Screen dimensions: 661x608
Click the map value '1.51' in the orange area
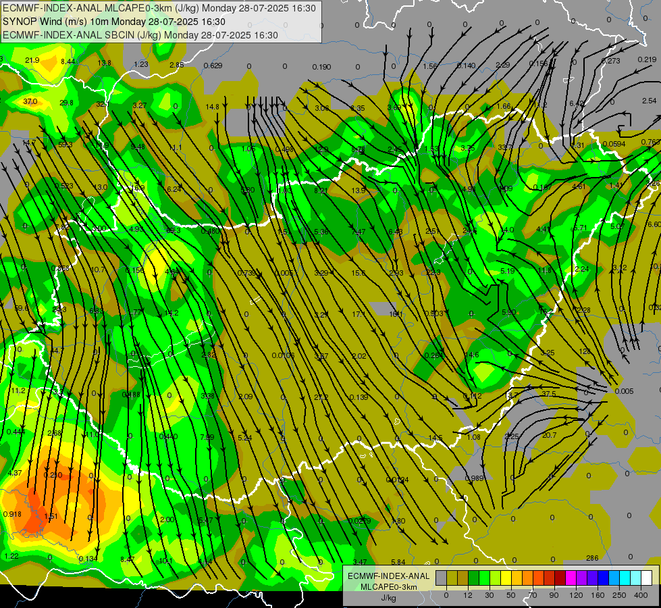(x=51, y=516)
